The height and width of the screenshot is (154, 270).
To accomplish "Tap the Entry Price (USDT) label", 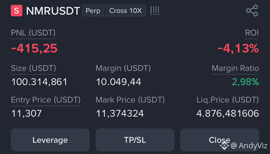I will click(46, 100).
